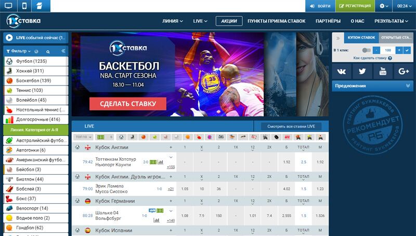416x236 pixels.
Task: Open LIVE событий сейчас panel
Action: click(x=36, y=37)
